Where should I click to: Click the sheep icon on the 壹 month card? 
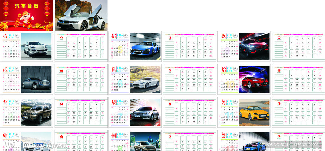[17, 36]
